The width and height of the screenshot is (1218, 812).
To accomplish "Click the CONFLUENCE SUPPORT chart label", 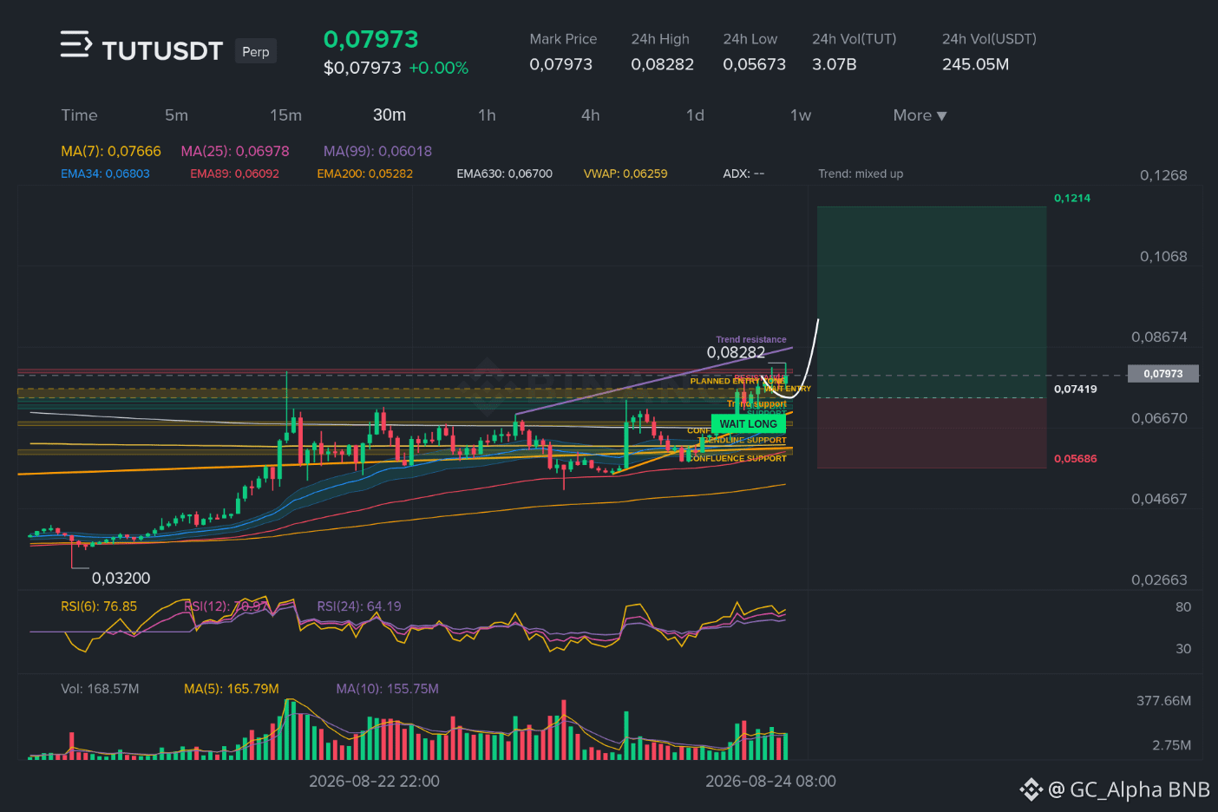I will (x=737, y=458).
